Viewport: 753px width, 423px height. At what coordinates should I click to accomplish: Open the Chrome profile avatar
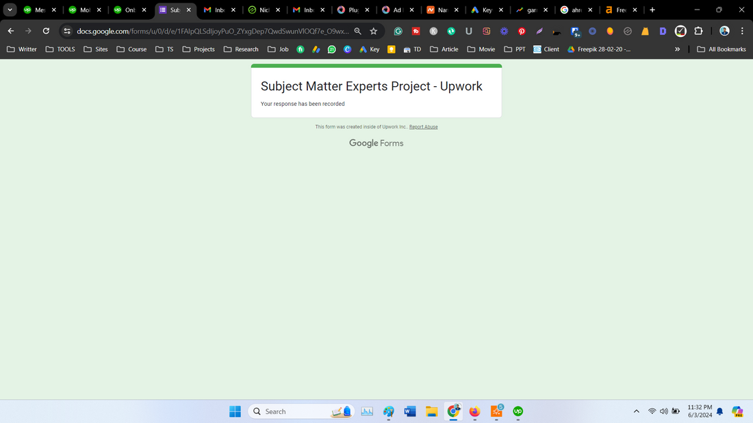(724, 31)
